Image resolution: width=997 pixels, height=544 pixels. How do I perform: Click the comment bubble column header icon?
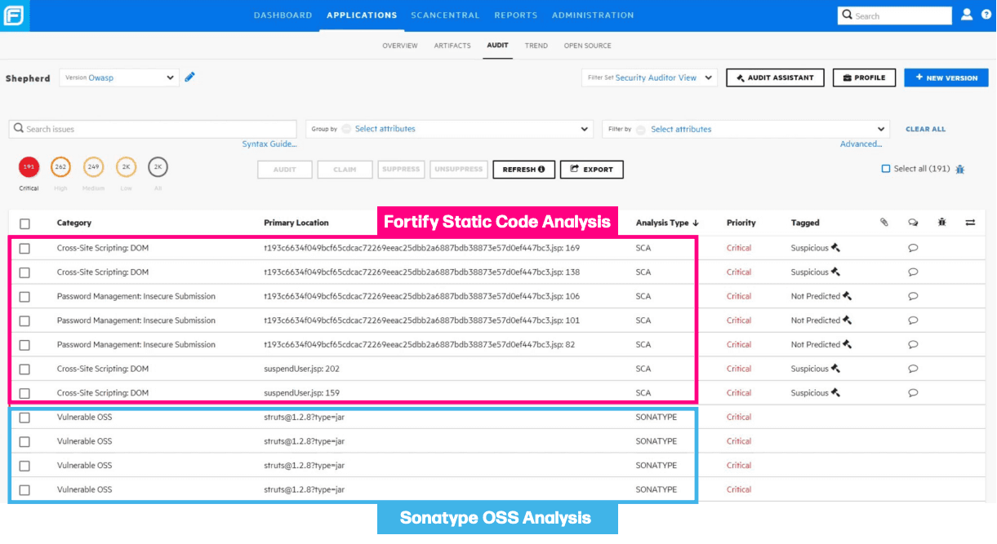913,223
